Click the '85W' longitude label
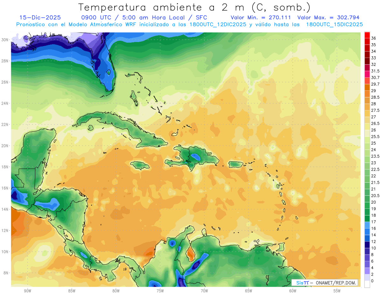382x295 pixels. [x=72, y=291]
